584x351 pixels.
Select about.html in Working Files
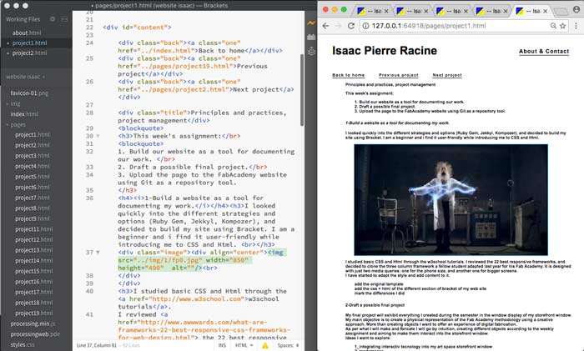[x=27, y=33]
